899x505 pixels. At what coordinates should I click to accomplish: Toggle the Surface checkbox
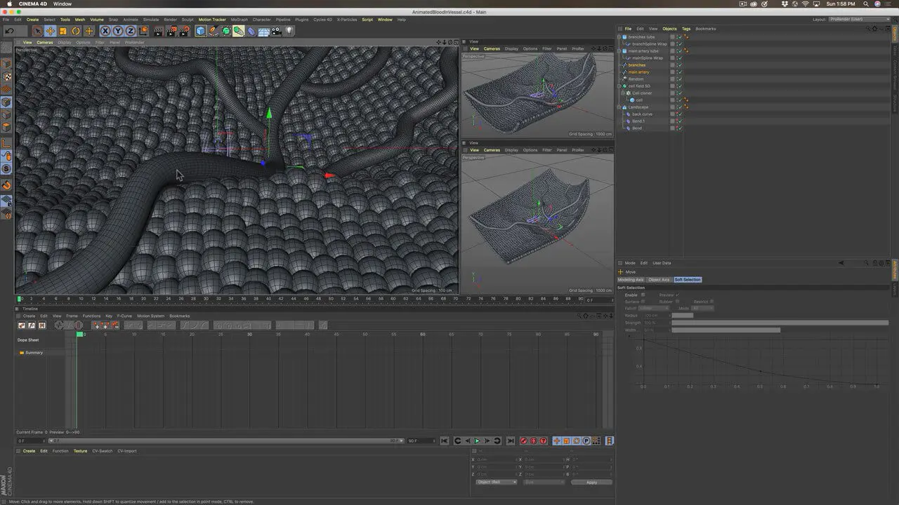[x=643, y=302]
